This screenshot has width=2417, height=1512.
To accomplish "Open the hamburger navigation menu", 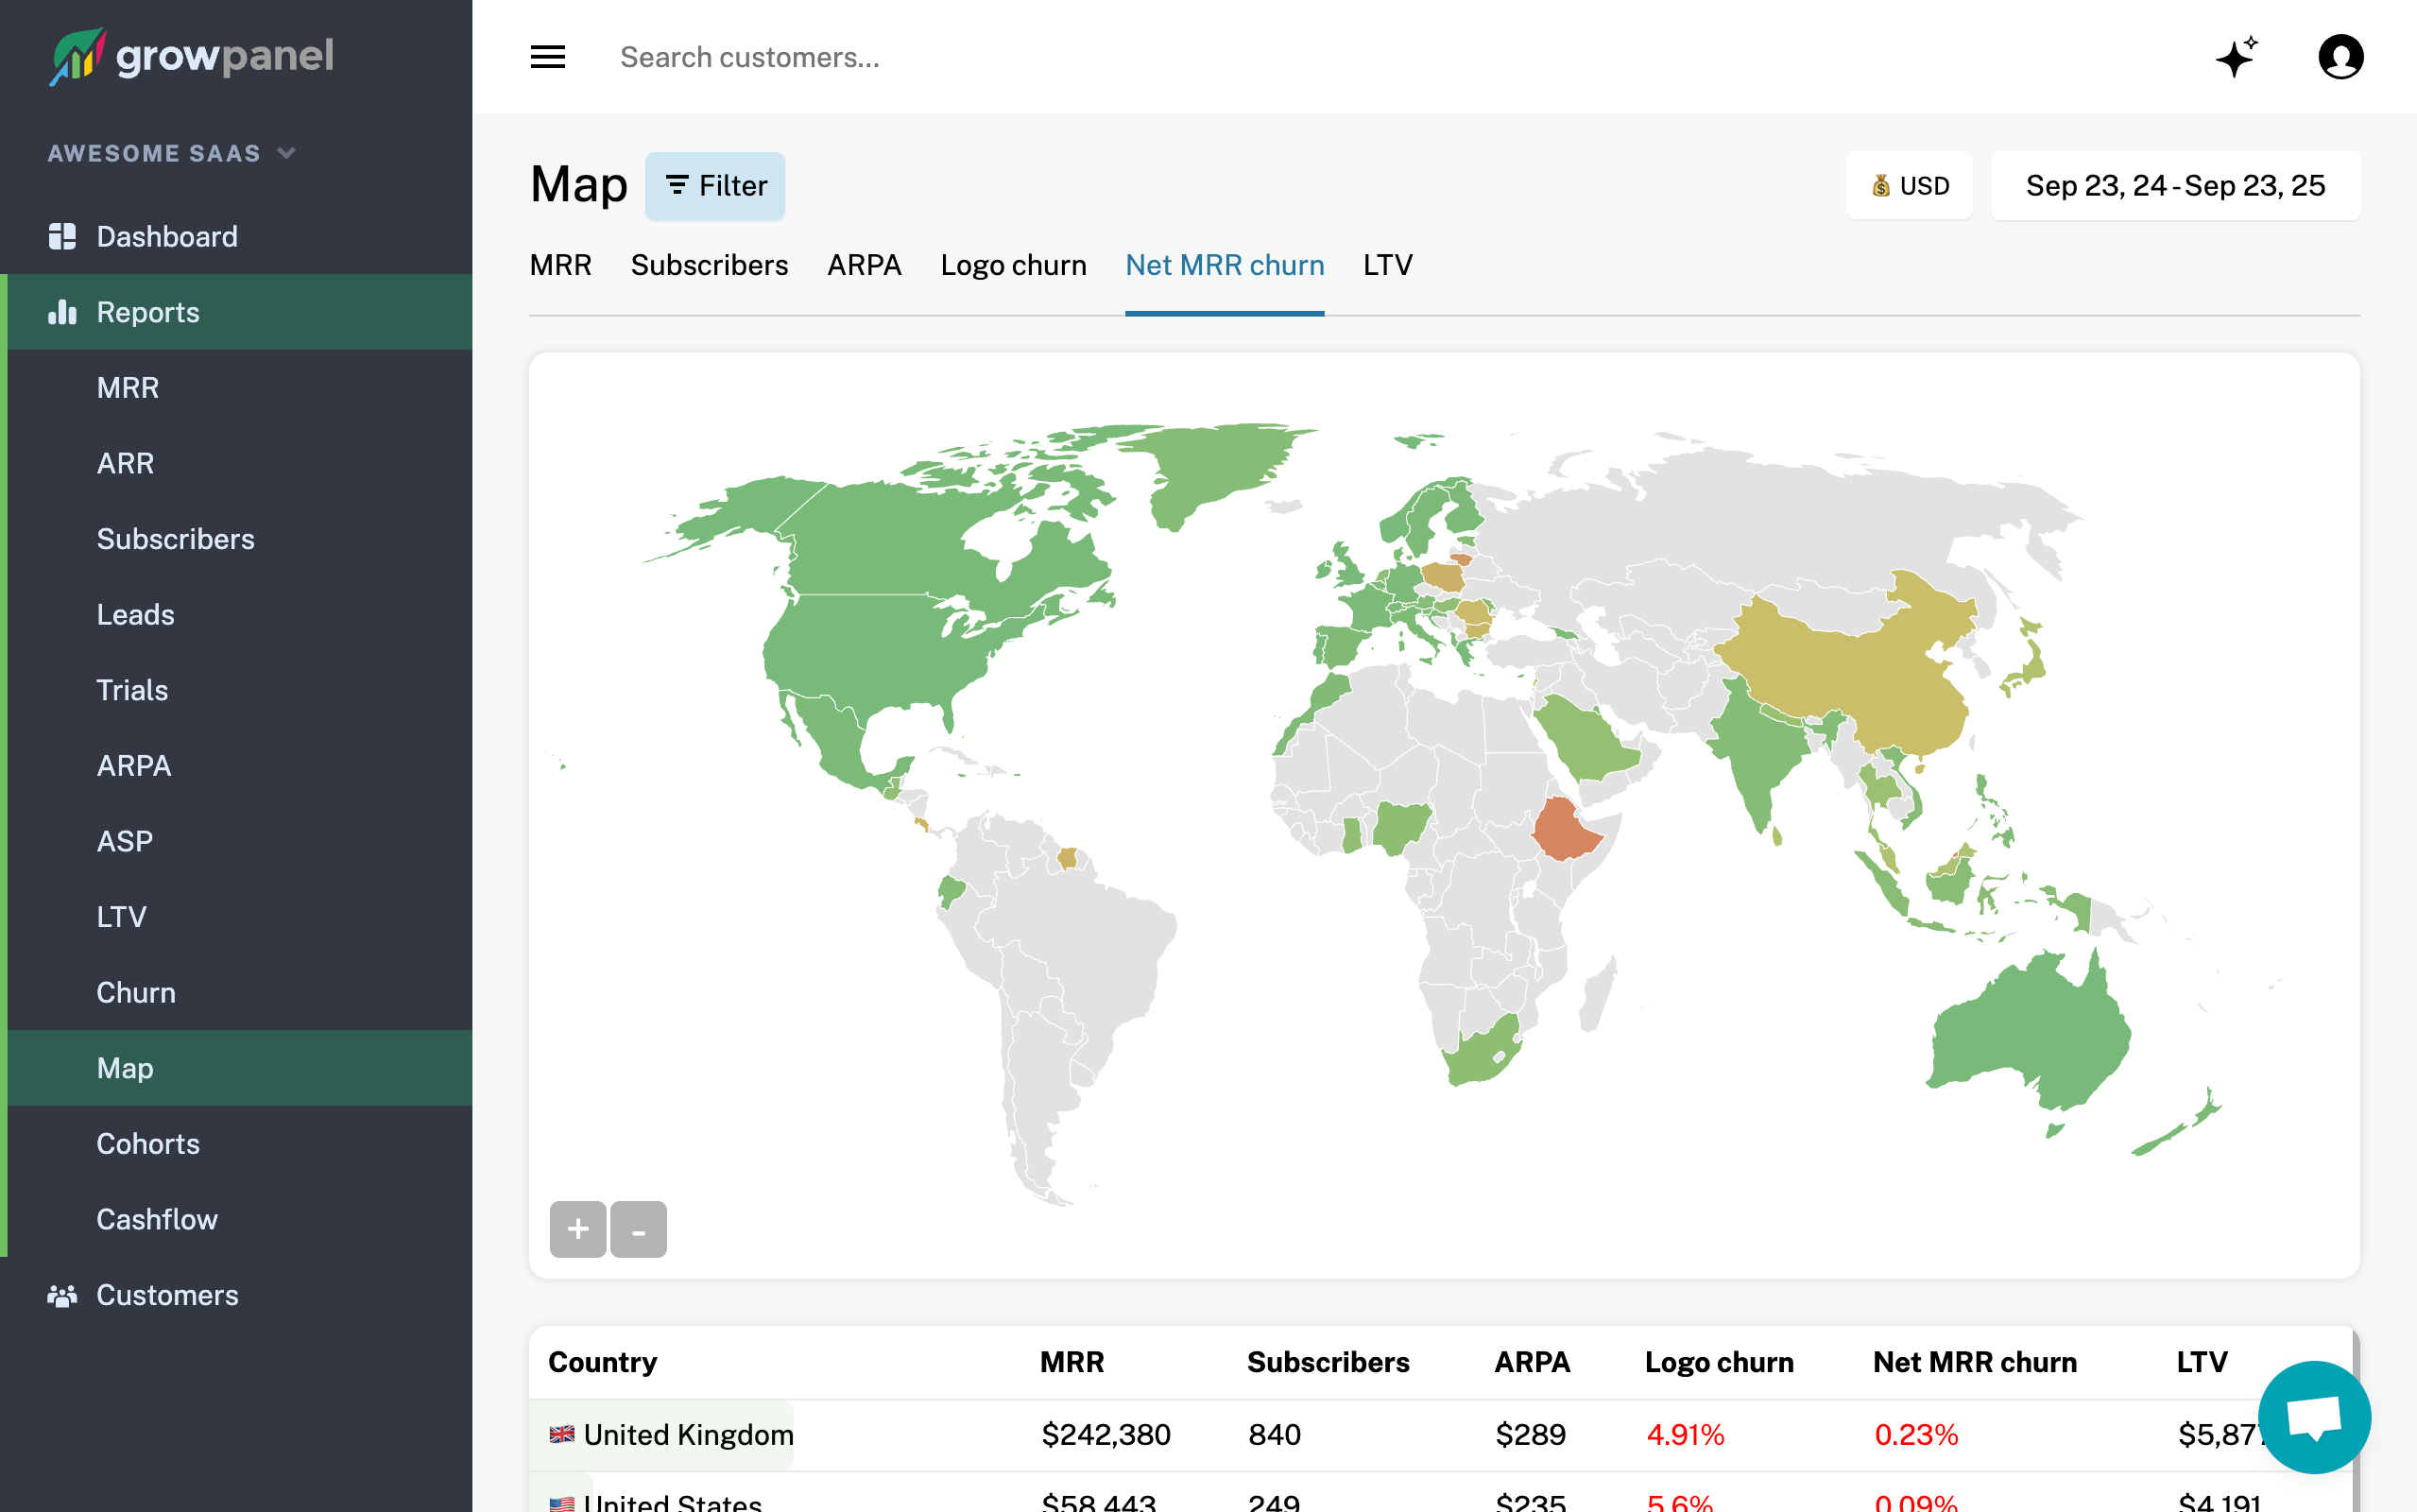I will tap(548, 57).
